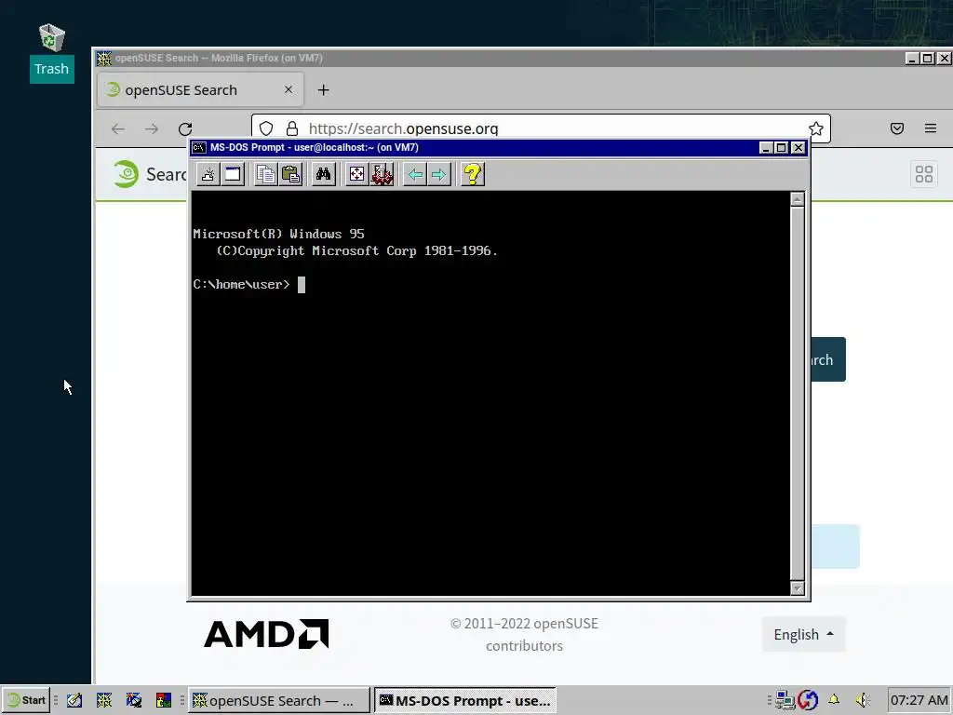Click the pencil notepad quick-launch icon on taskbar
This screenshot has height=715, width=953.
point(74,700)
